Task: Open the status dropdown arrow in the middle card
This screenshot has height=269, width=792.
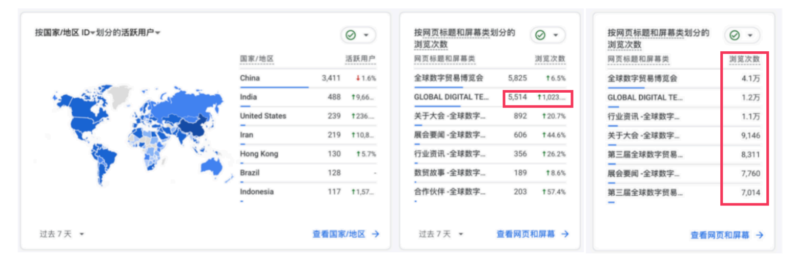Action: (x=555, y=35)
